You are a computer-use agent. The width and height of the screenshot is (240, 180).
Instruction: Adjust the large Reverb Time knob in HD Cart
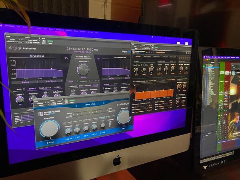(x=50, y=128)
